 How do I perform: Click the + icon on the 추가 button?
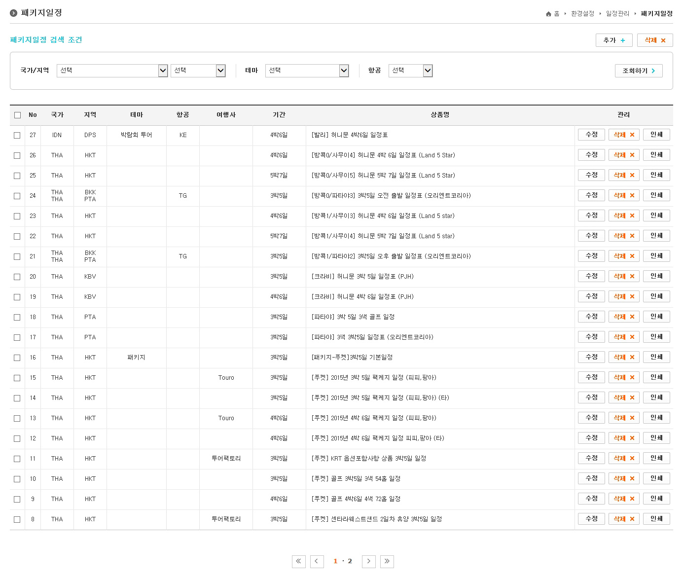(622, 40)
